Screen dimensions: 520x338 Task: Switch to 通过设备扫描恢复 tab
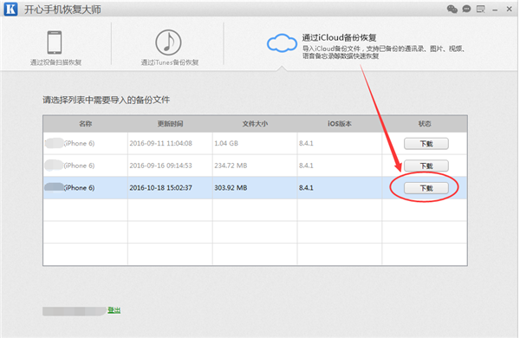[x=55, y=62]
